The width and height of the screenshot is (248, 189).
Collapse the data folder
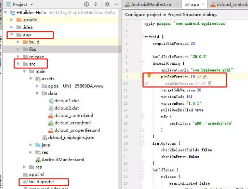(x=37, y=93)
